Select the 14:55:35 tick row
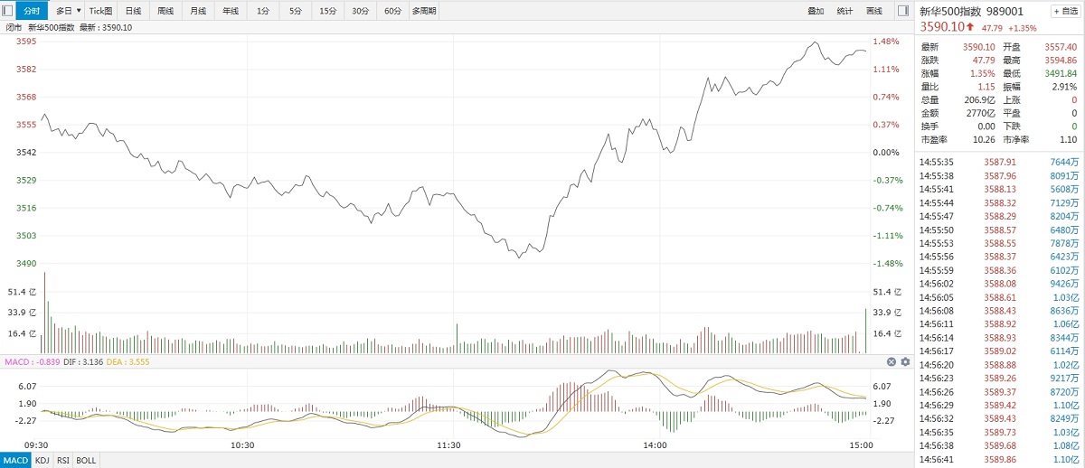 (x=999, y=162)
